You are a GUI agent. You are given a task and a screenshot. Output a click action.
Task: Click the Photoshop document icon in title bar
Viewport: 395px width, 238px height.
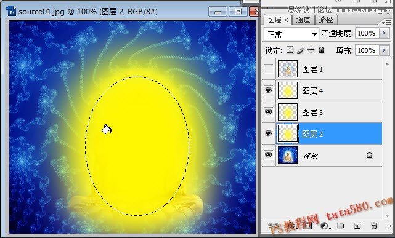pos(11,11)
